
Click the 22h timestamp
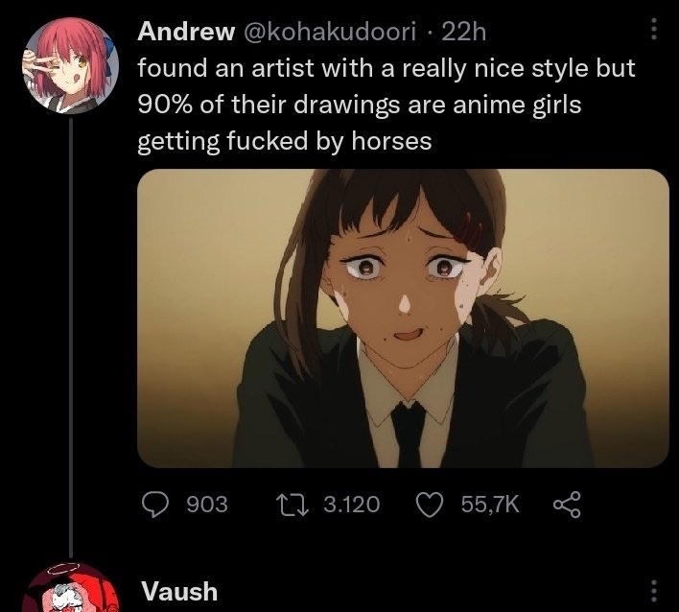[x=464, y=32]
